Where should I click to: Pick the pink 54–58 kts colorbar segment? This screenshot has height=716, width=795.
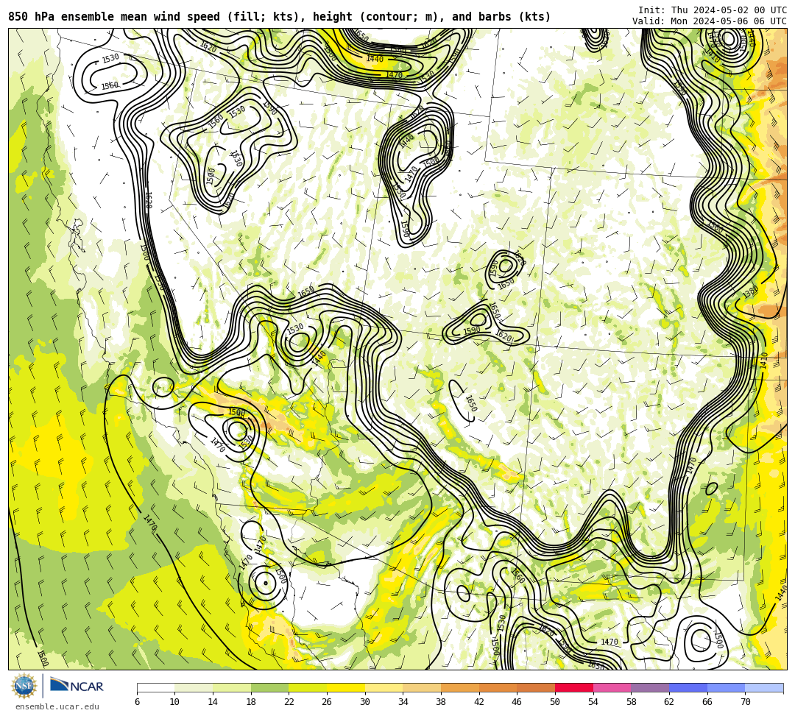(612, 687)
